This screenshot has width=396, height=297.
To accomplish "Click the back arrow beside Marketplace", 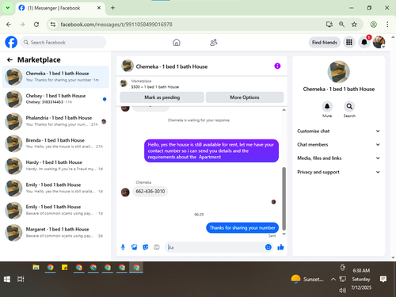I will pos(10,60).
